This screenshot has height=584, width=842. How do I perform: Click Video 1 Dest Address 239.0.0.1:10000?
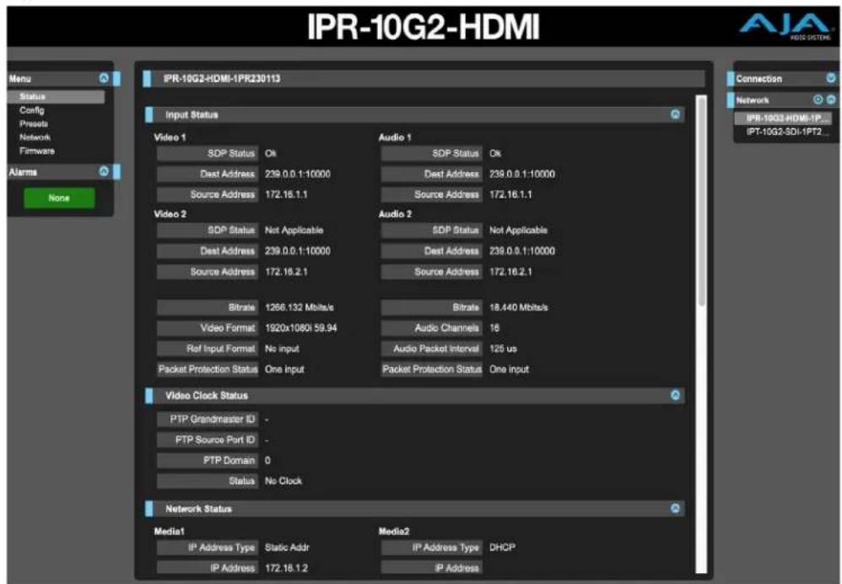point(298,174)
